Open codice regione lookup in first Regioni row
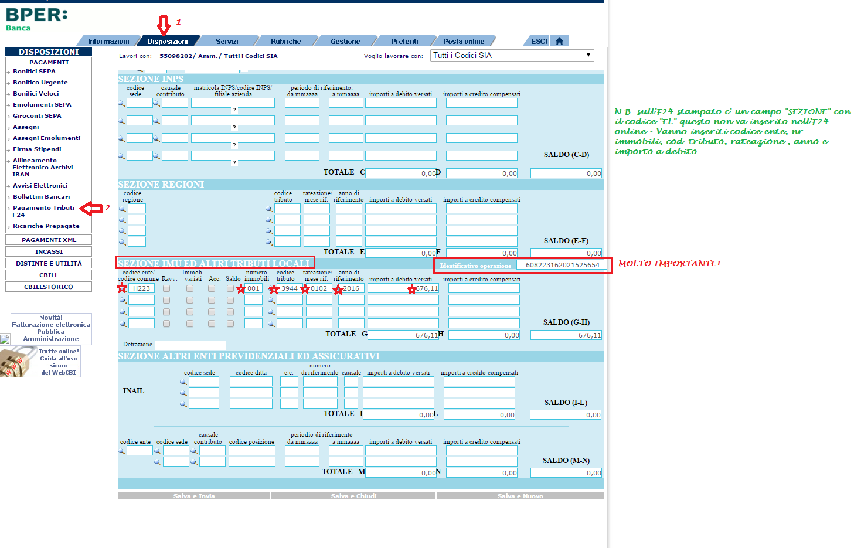This screenshot has width=854, height=548. tap(123, 209)
